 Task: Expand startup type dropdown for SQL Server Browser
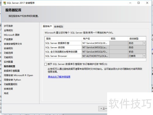tap(144, 56)
